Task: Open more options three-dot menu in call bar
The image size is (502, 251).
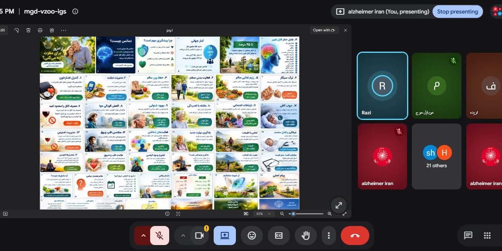Action: tap(329, 236)
